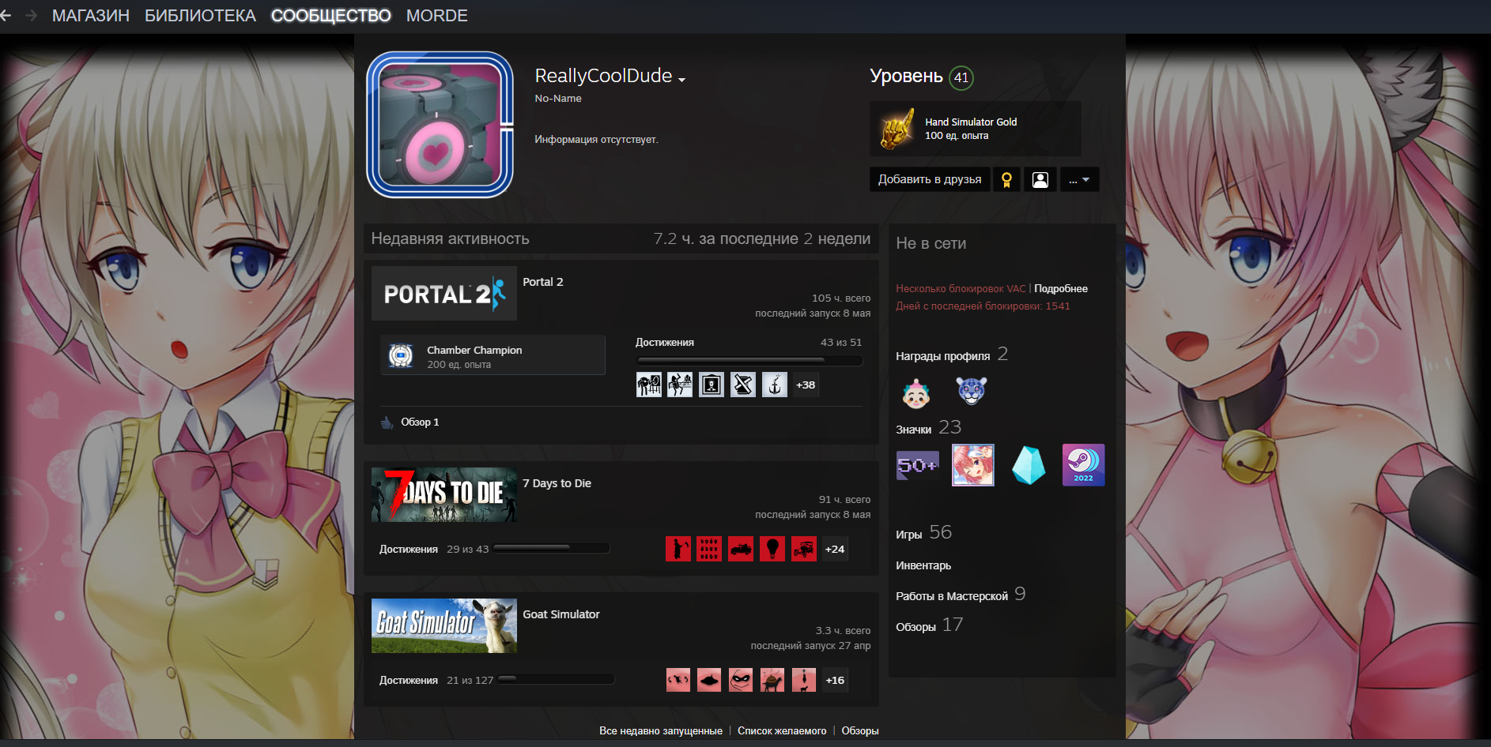
Task: Open the Steam 2022 badge
Action: point(1083,465)
